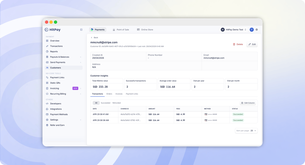Image resolution: width=305 pixels, height=165 pixels.
Task: Open the Invoices tab
Action: (119, 94)
